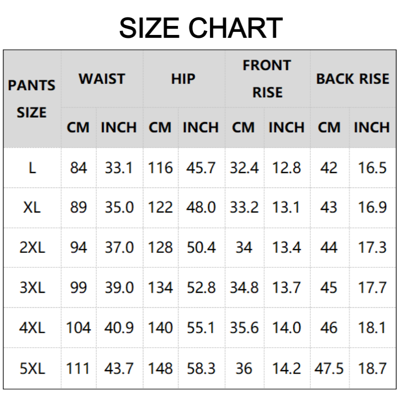Select the HIP column header
This screenshot has width=399, height=399.
click(183, 79)
